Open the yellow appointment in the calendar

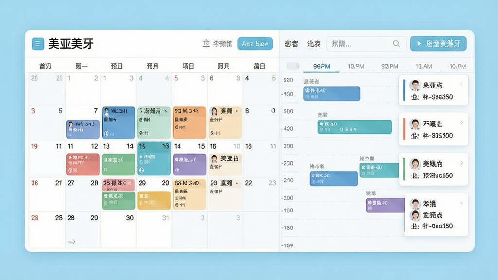pyautogui.click(x=154, y=200)
